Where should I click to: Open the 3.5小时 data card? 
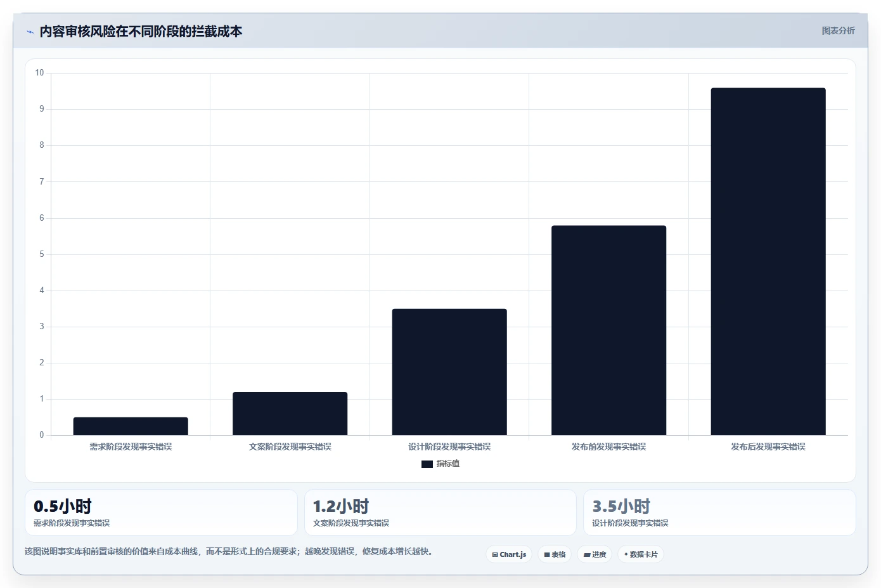click(719, 513)
